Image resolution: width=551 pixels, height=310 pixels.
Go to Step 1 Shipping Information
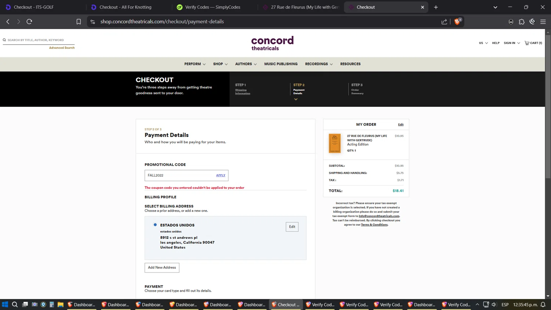[242, 91]
